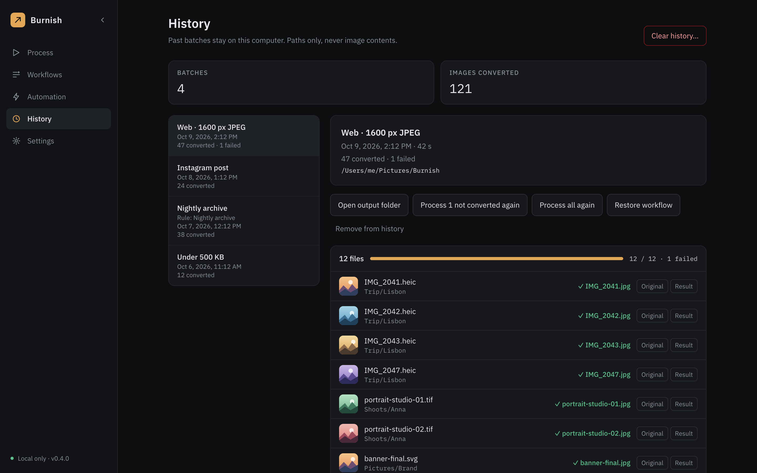
Task: Click the Clear history button
Action: [675, 36]
